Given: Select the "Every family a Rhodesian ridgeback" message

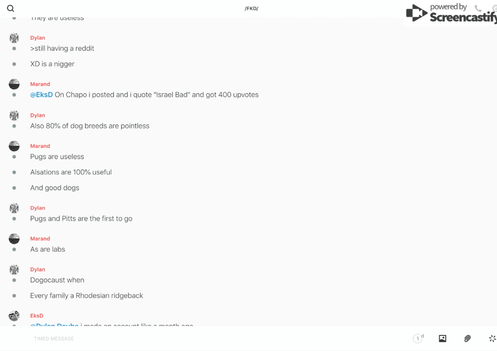Looking at the screenshot, I should point(86,296).
